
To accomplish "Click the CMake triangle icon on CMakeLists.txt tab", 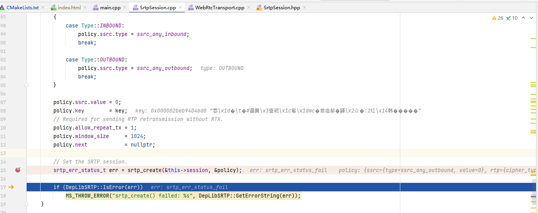I will click(x=2, y=7).
